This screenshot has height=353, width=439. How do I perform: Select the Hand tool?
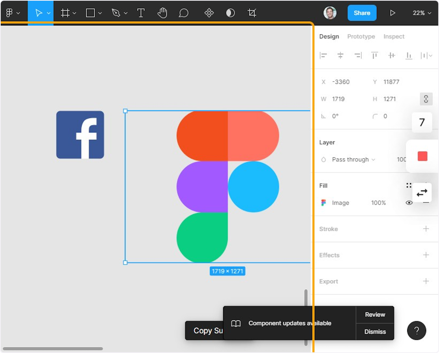(162, 13)
